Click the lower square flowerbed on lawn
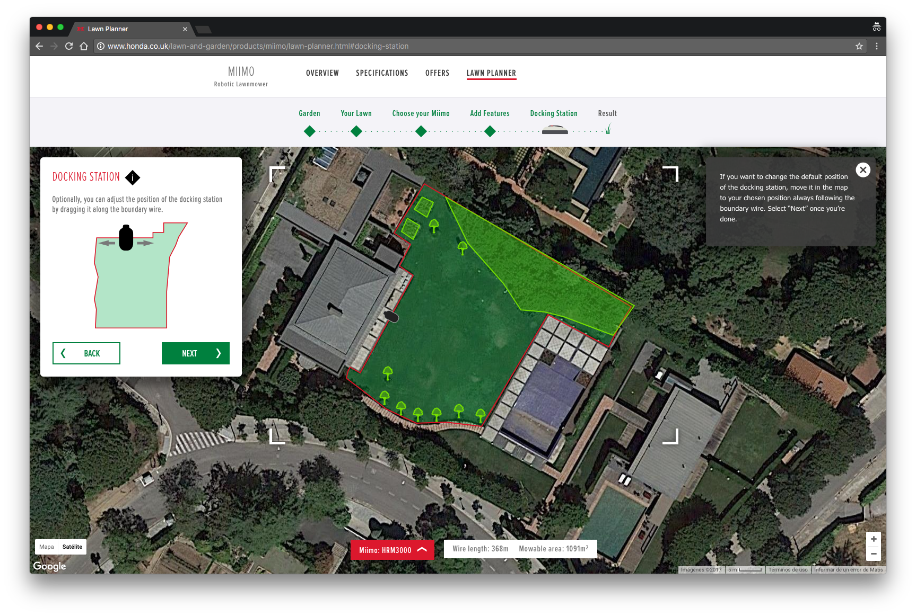916x616 pixels. click(x=411, y=228)
